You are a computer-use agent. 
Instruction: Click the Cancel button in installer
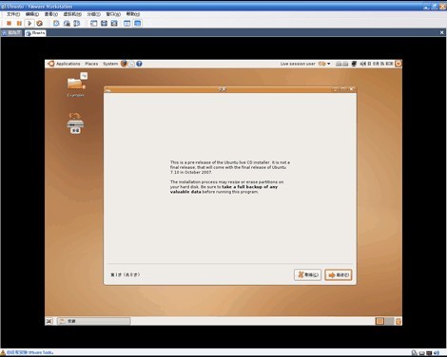pos(307,274)
